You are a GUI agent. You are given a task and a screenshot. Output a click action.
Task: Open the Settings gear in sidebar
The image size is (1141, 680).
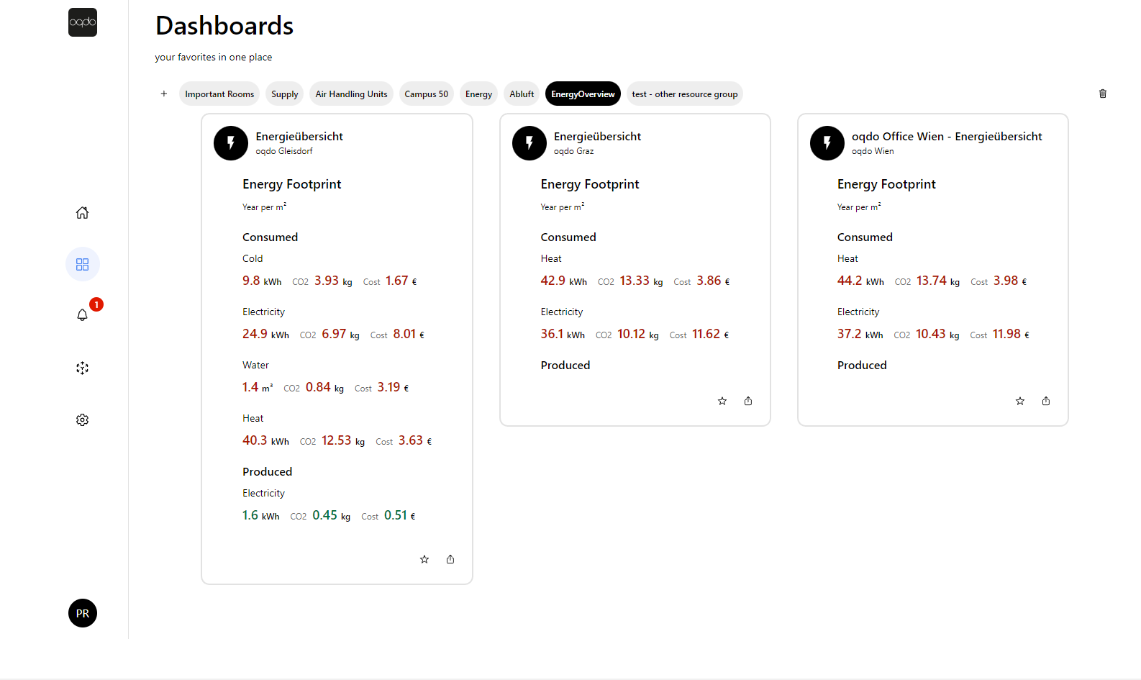(x=83, y=420)
